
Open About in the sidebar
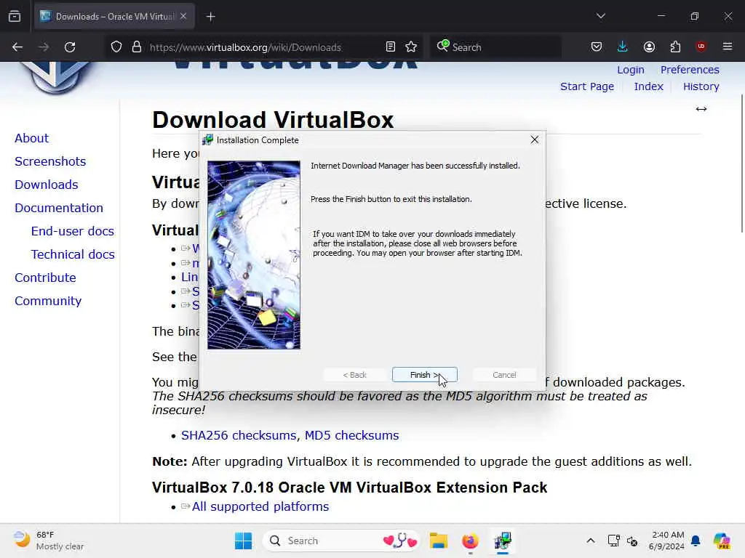pyautogui.click(x=31, y=138)
